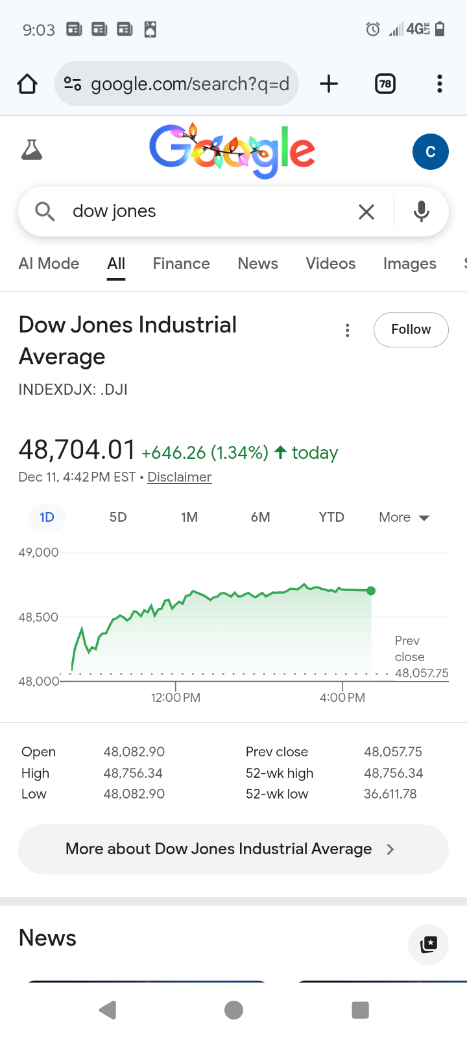Tap the chart's current price marker dot

[x=371, y=590]
